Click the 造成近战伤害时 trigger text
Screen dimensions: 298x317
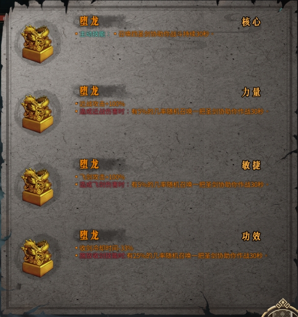[x=102, y=112]
